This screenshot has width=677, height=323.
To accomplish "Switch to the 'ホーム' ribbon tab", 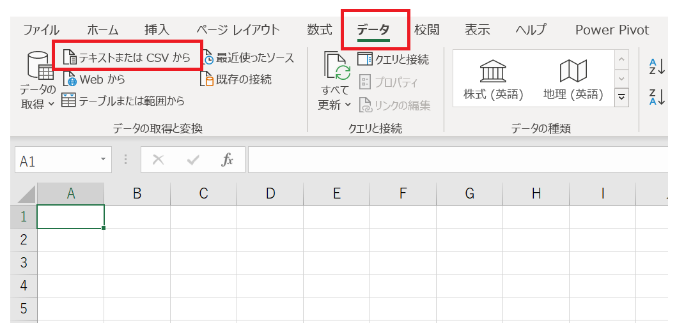I will pos(102,29).
